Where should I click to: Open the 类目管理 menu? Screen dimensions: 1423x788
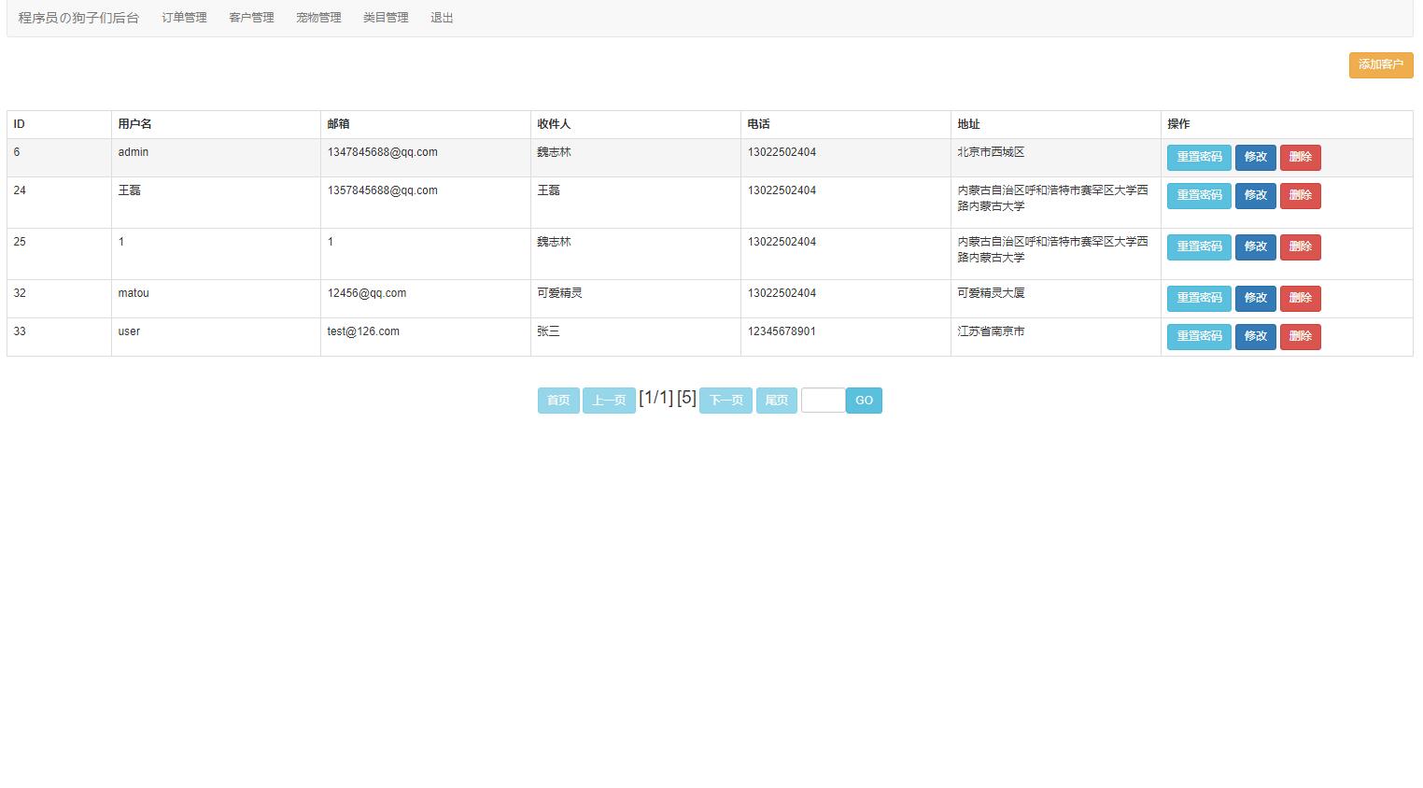384,17
